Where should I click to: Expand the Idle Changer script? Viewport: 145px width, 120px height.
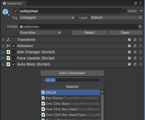click(3, 52)
